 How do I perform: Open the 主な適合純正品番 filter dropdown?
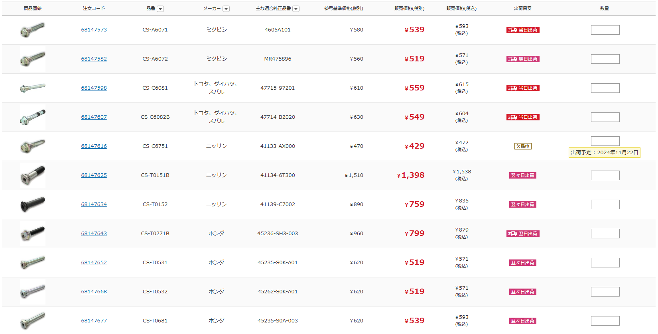296,9
